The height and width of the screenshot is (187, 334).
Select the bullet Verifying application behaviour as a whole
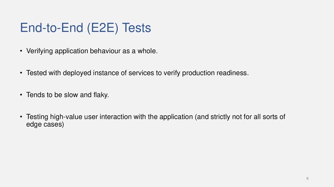tap(92, 51)
